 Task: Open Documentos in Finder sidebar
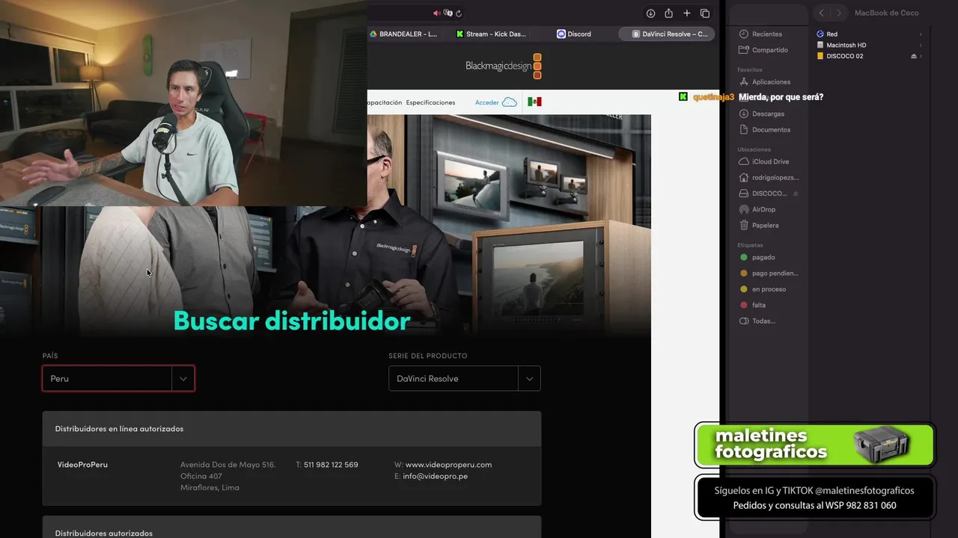pyautogui.click(x=765, y=129)
